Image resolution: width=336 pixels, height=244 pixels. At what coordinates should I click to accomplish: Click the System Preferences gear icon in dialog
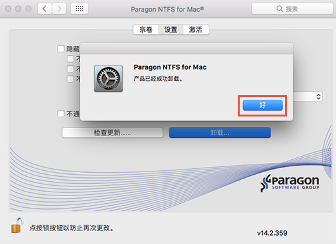point(109,78)
